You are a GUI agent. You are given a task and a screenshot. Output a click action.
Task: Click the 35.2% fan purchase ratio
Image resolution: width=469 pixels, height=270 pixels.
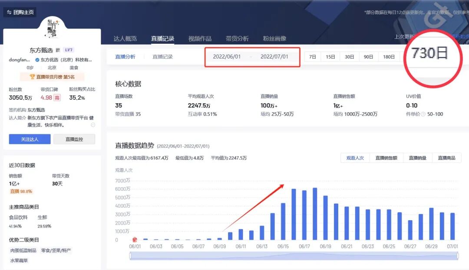click(x=77, y=98)
